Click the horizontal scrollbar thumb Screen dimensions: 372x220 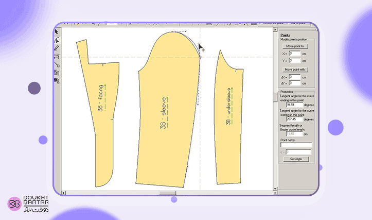coord(168,193)
